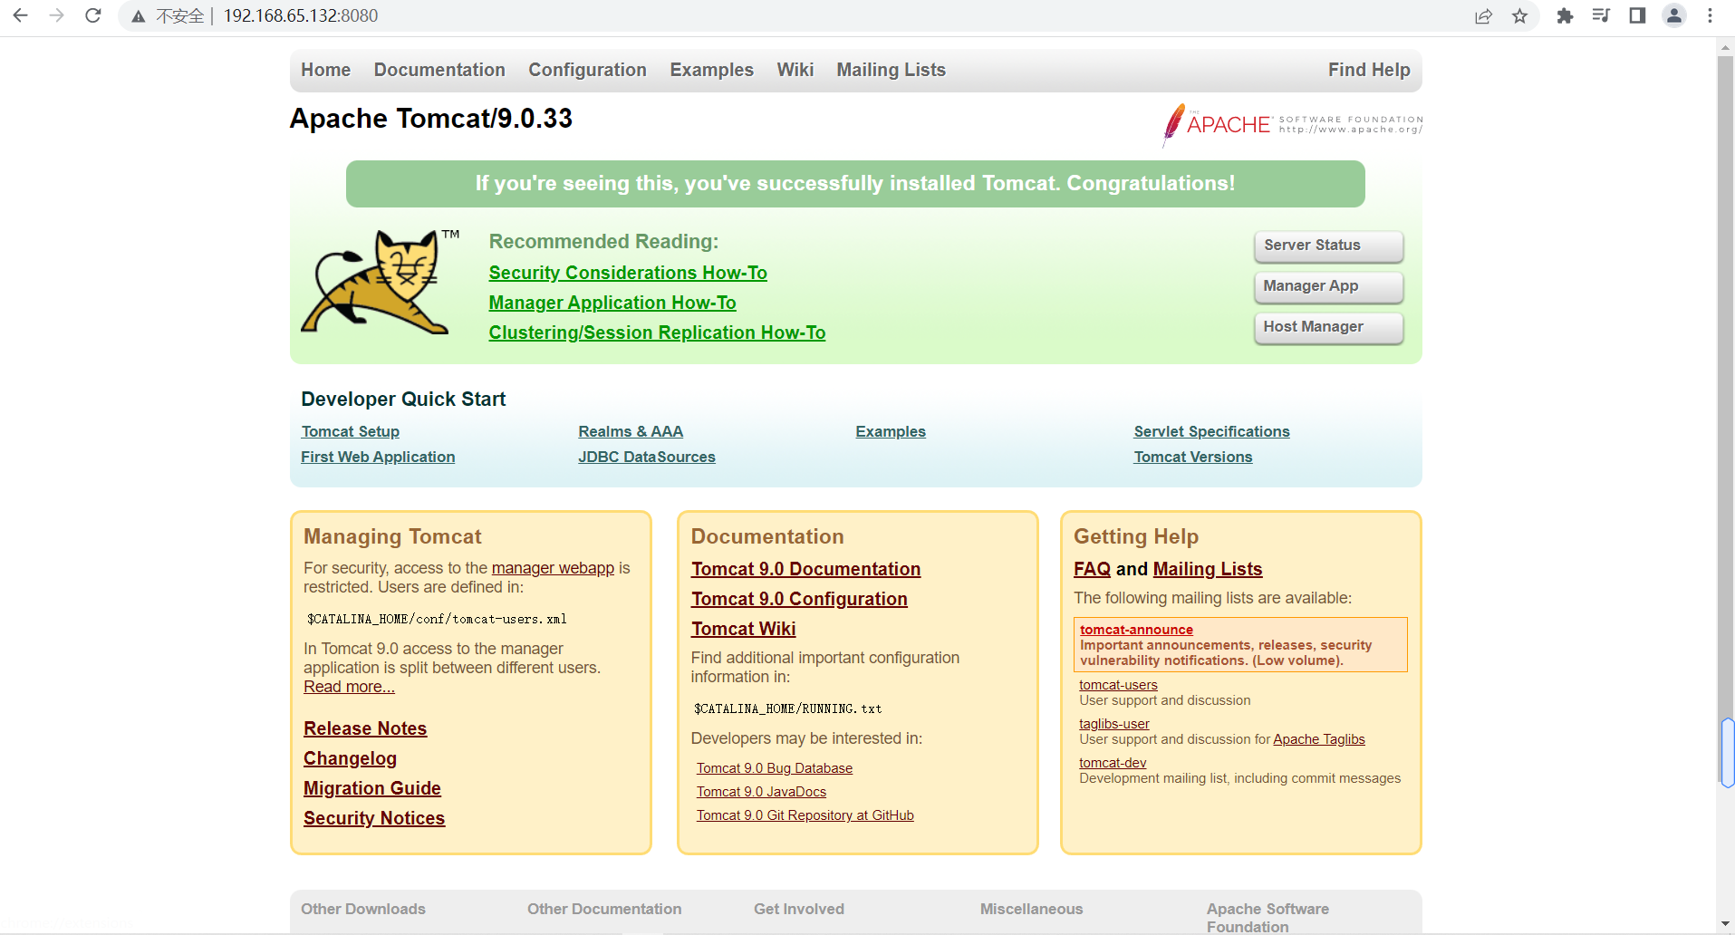Open Mailing Lists in the navigation bar
This screenshot has height=935, width=1735.
pos(891,70)
